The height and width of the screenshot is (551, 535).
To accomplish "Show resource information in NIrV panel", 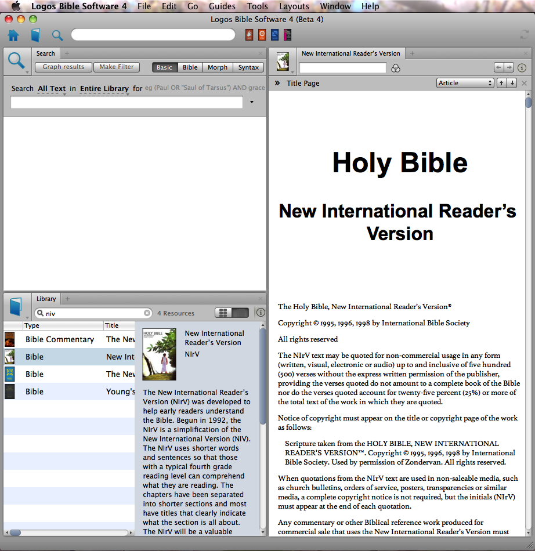I will [522, 67].
